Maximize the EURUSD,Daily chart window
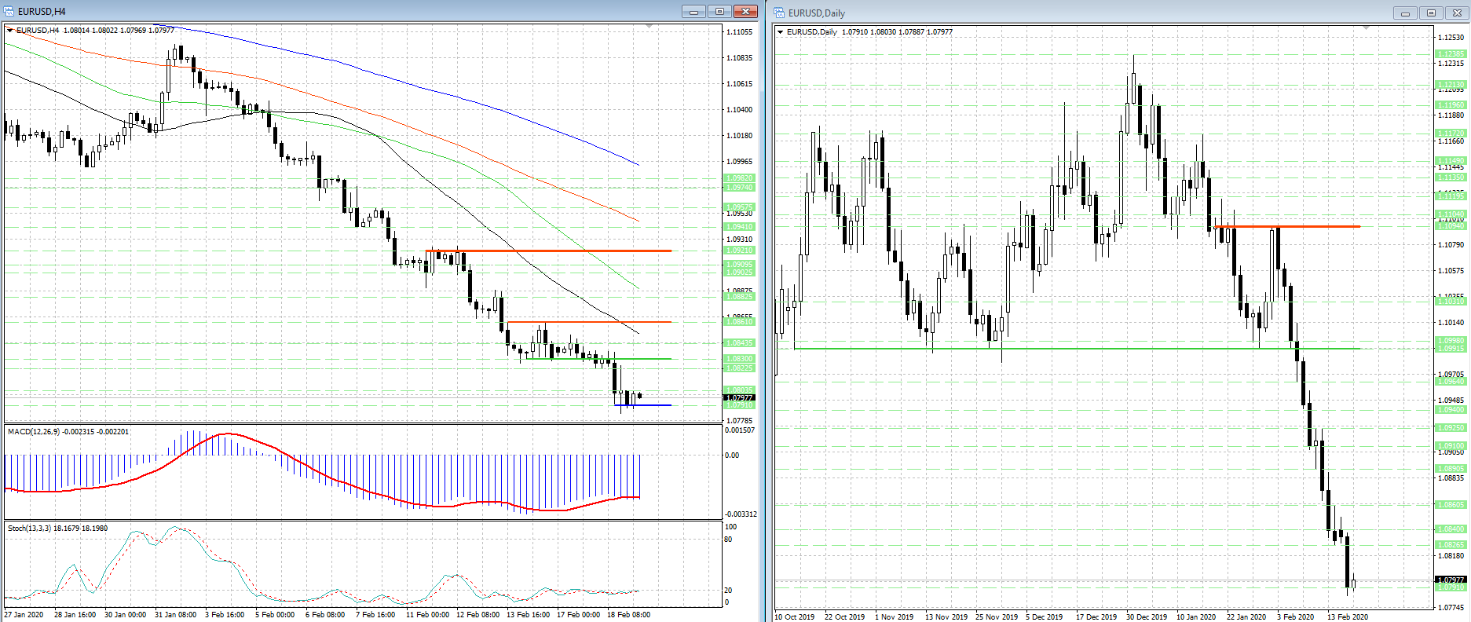Screen dimensions: 1471x622 1430,13
